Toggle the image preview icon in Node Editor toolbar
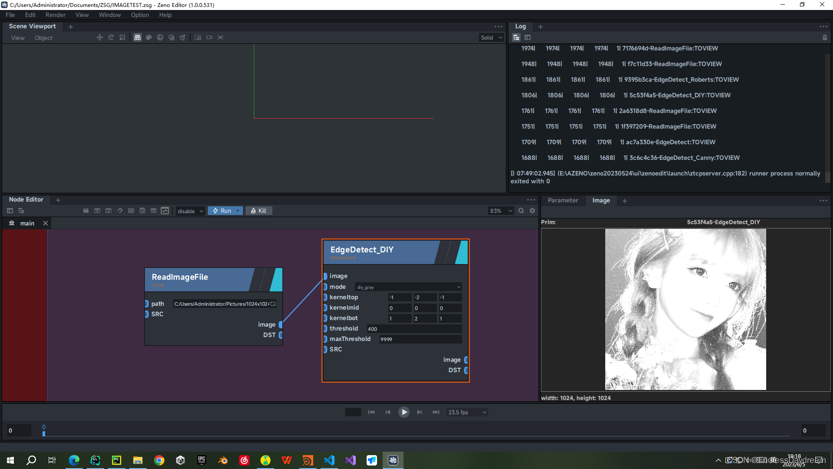The image size is (833, 469). [164, 211]
